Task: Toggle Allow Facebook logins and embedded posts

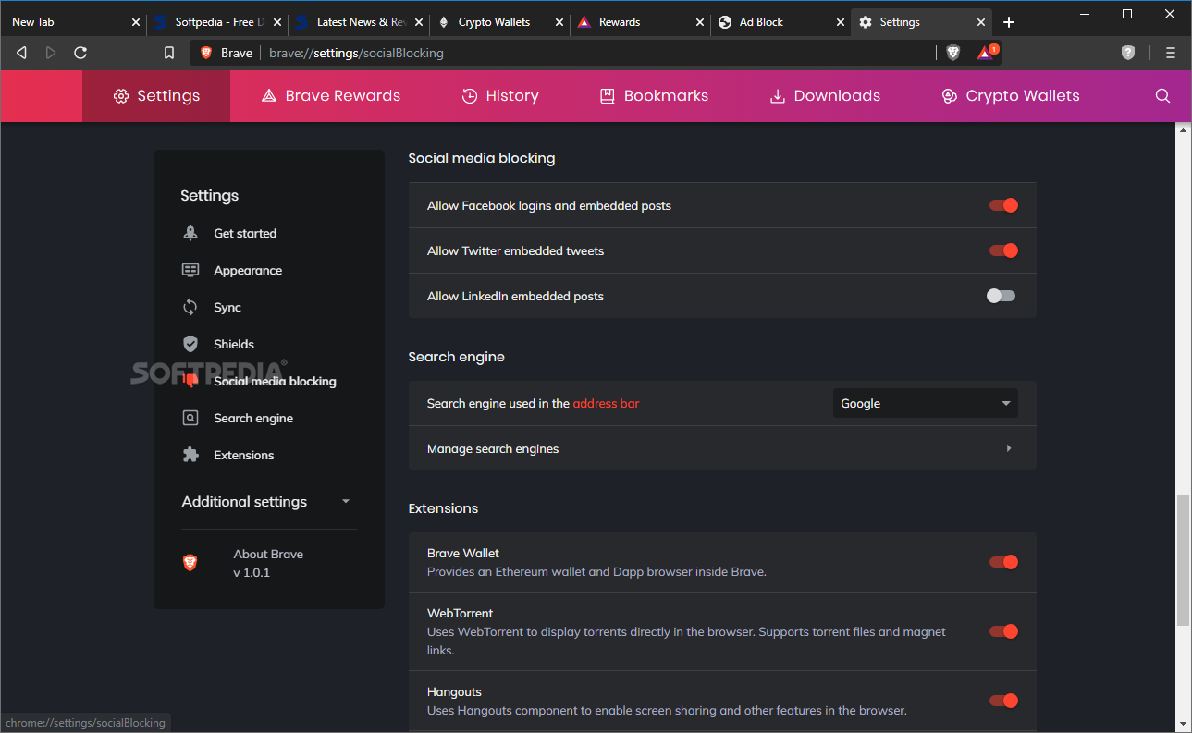Action: (1003, 205)
